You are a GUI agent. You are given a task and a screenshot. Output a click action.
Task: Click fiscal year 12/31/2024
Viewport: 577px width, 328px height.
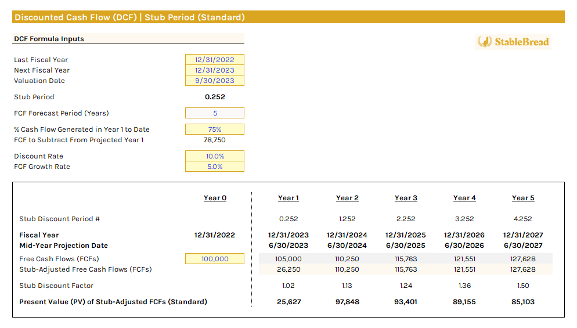(x=347, y=235)
